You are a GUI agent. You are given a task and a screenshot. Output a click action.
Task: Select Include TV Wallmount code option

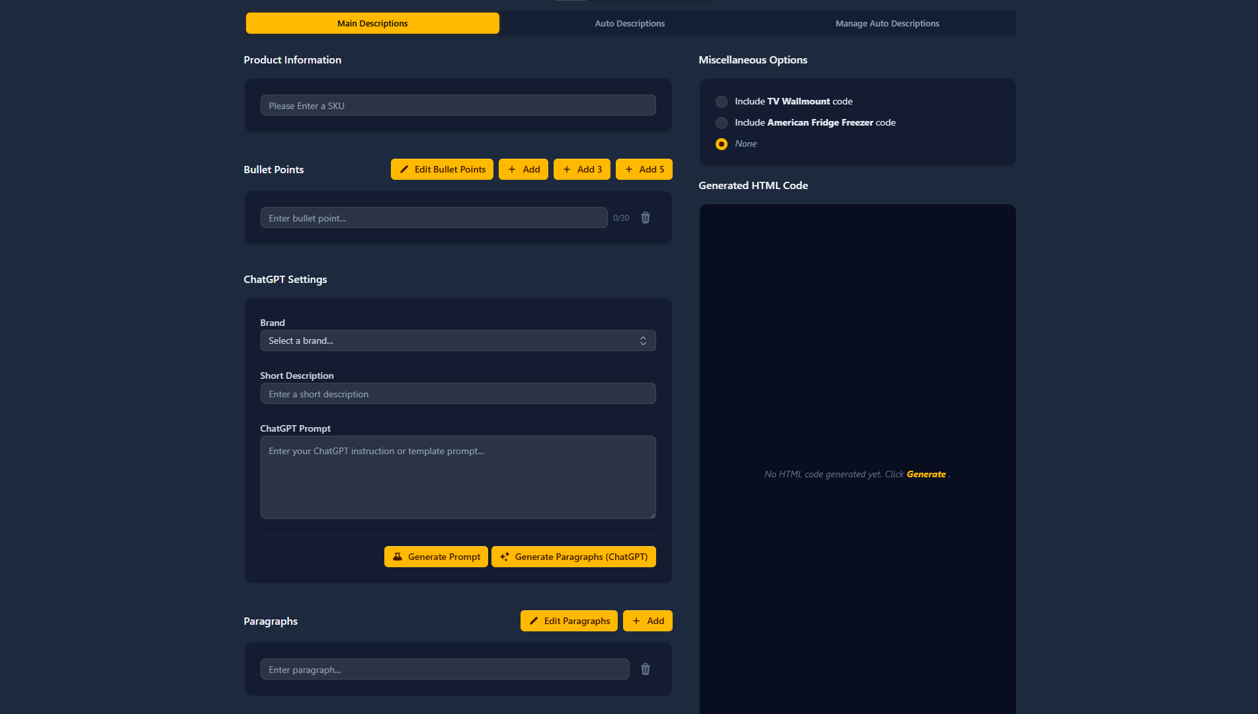coord(721,102)
